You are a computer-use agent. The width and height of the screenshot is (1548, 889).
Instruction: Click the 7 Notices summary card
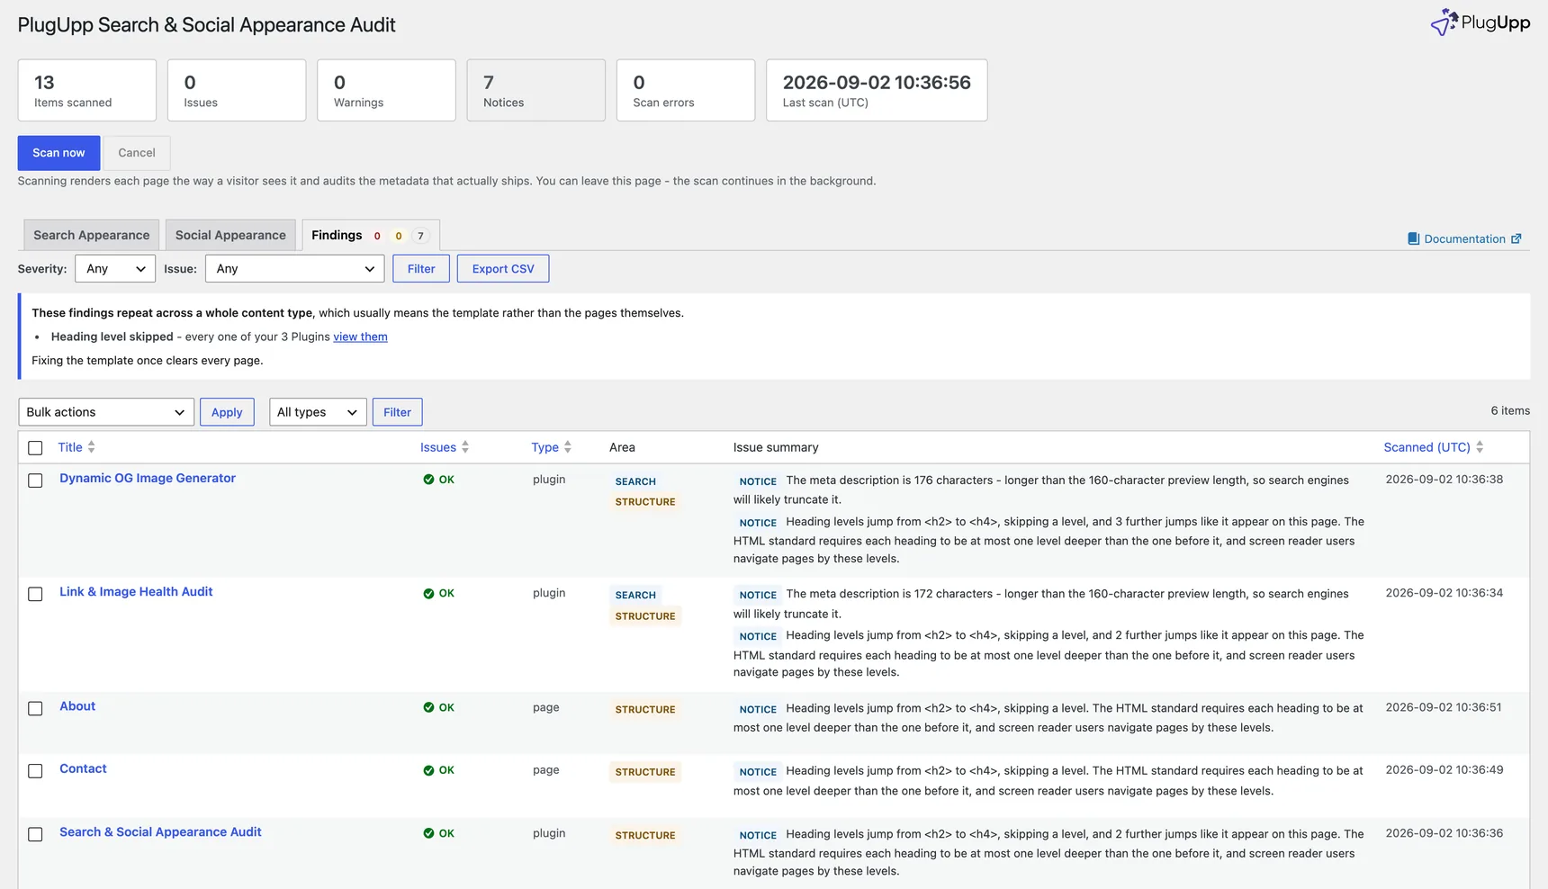pyautogui.click(x=535, y=90)
